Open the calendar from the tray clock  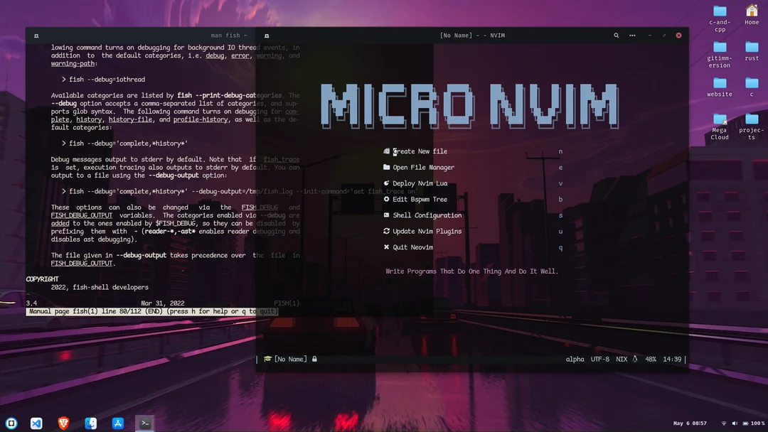coord(689,423)
